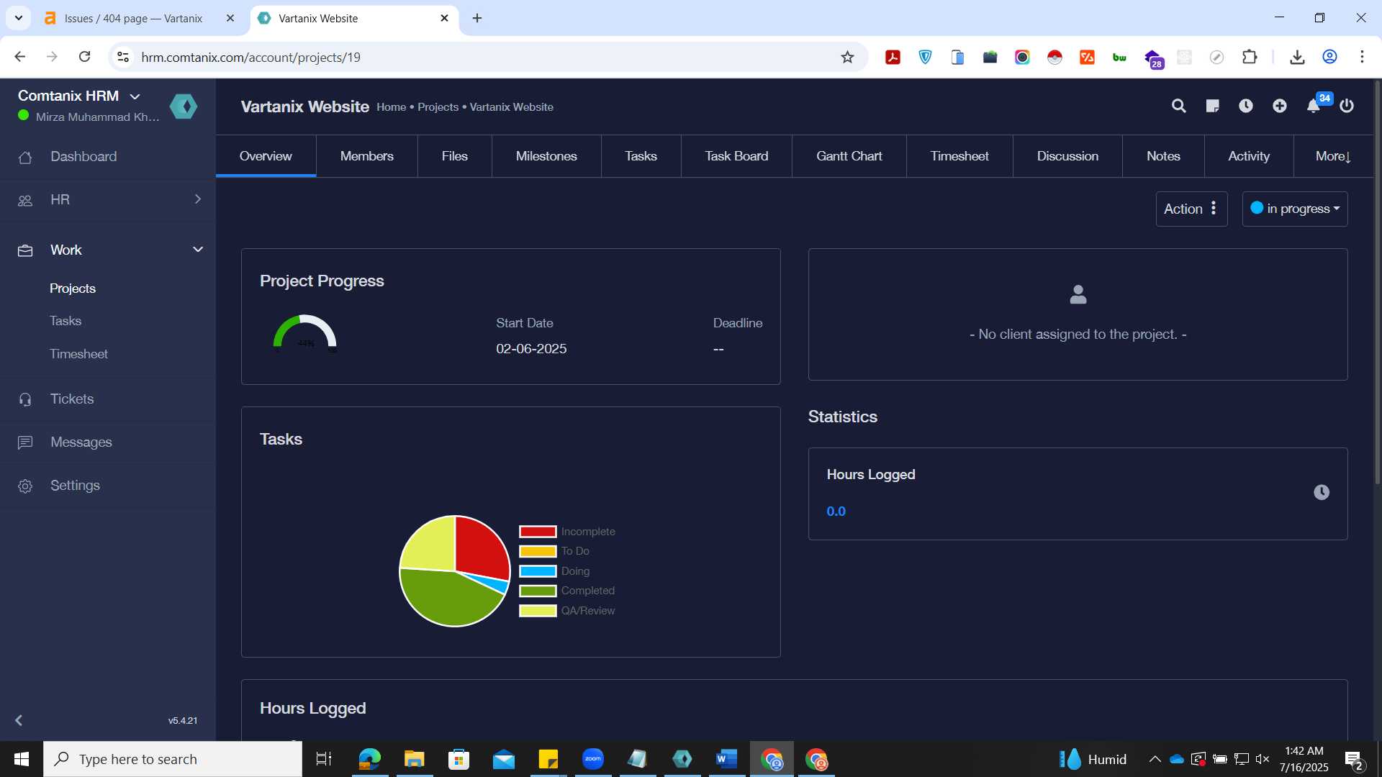This screenshot has height=777, width=1382.
Task: Switch to the Gantt Chart tab
Action: [849, 156]
